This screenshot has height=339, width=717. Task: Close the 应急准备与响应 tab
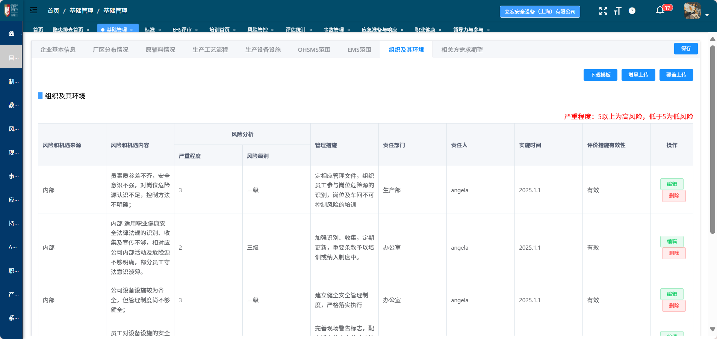pyautogui.click(x=402, y=30)
